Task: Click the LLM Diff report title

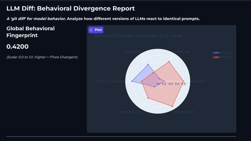Action: [70, 8]
